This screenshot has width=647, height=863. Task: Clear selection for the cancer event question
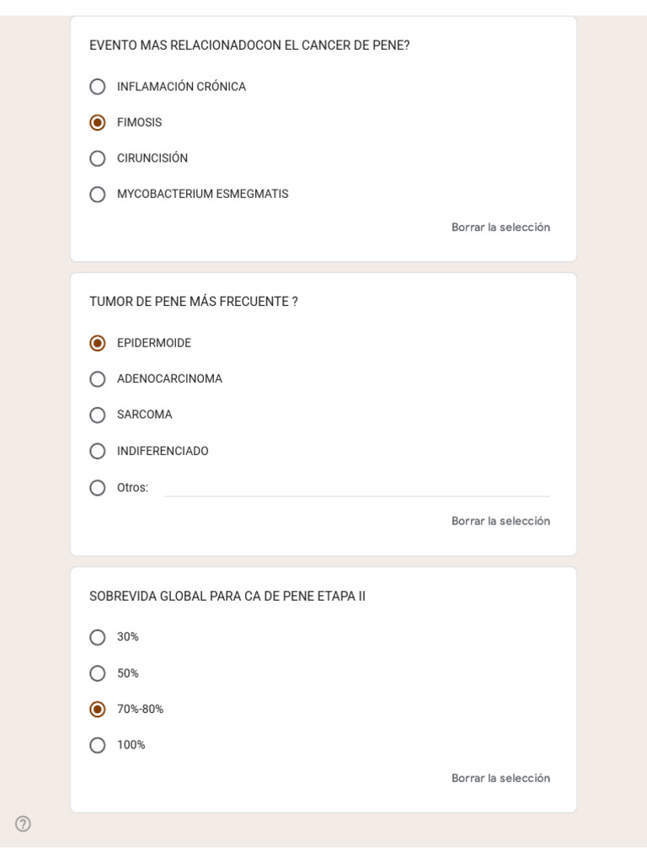[x=500, y=227]
